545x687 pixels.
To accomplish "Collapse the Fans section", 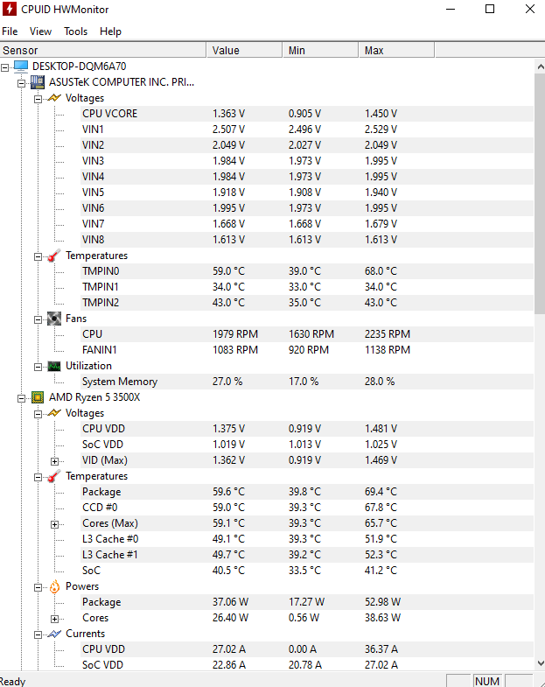I will click(38, 319).
